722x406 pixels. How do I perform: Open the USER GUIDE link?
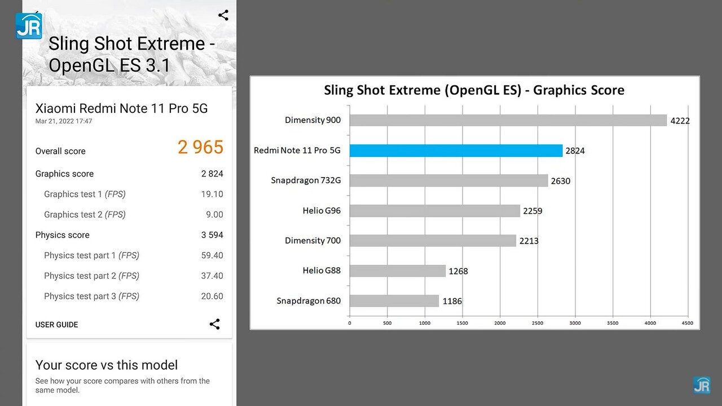pos(56,325)
